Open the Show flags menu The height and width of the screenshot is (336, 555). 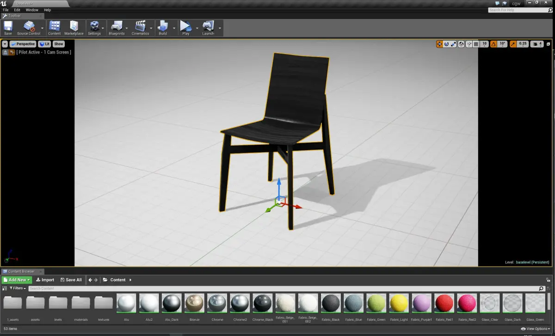tap(58, 44)
